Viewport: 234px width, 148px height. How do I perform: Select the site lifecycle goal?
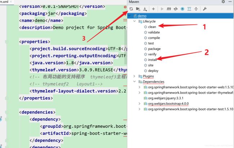point(151,65)
